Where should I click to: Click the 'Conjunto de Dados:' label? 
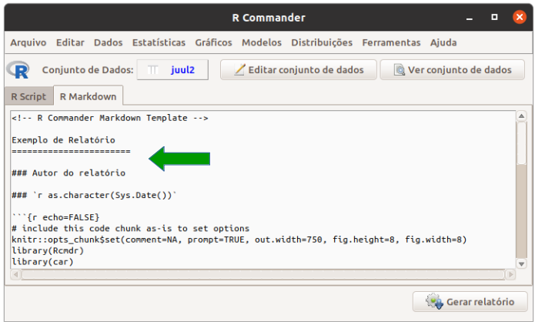coord(88,70)
